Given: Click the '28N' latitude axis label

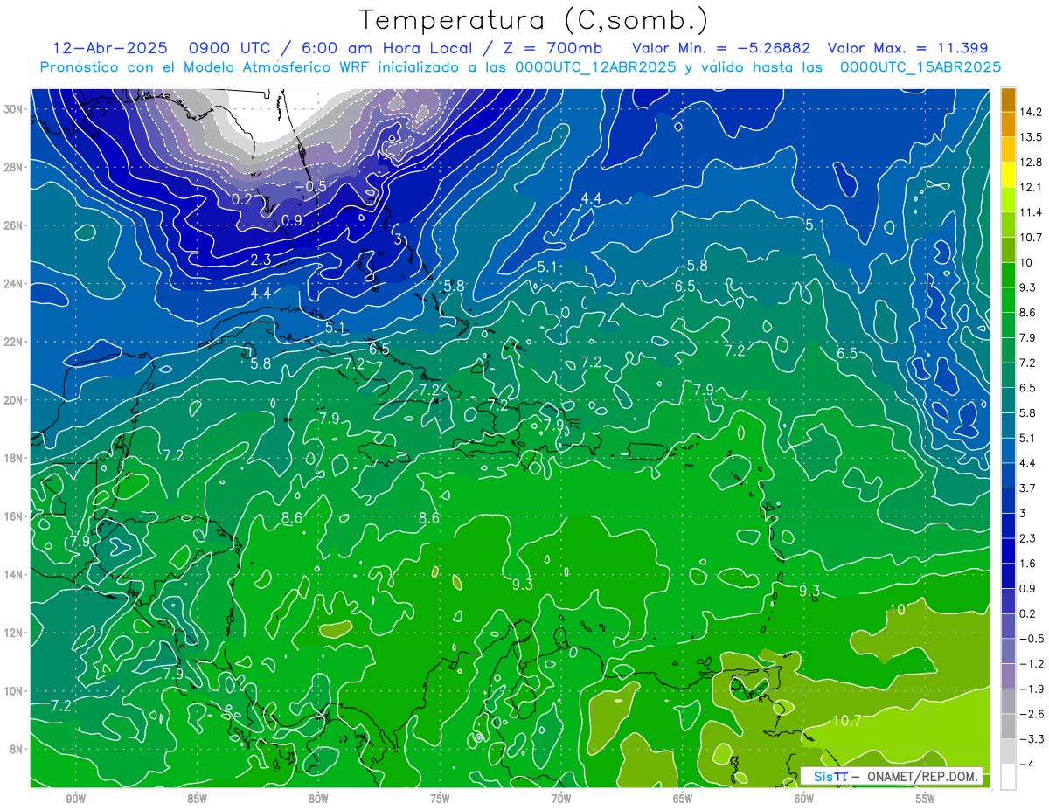Looking at the screenshot, I should click(x=15, y=167).
